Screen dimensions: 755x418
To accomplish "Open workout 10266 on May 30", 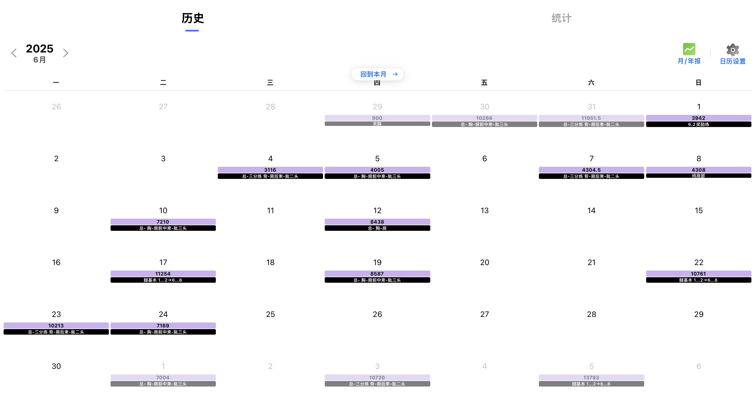I will coord(484,118).
